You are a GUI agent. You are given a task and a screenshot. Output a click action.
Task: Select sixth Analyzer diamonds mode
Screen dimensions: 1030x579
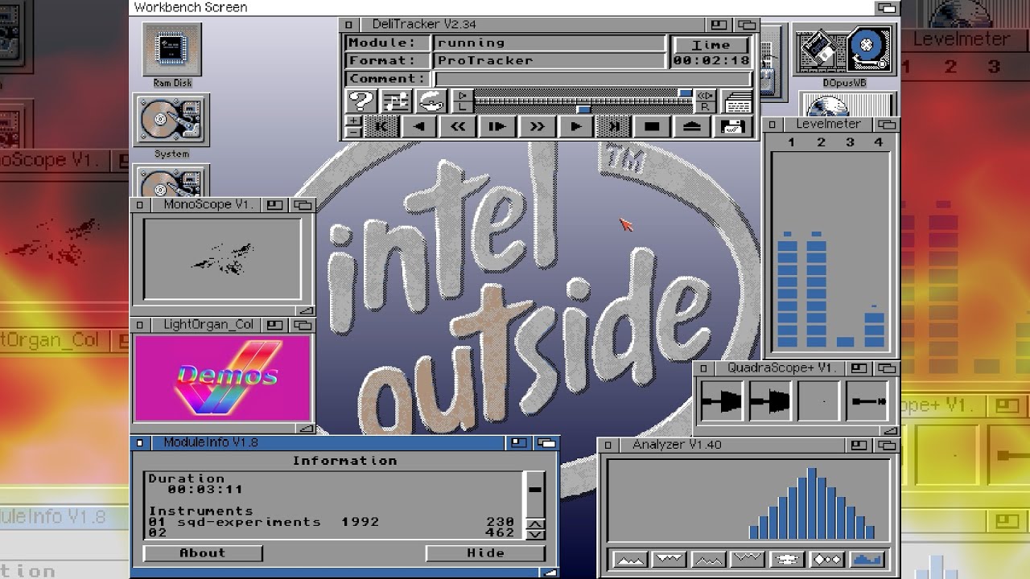tap(827, 559)
